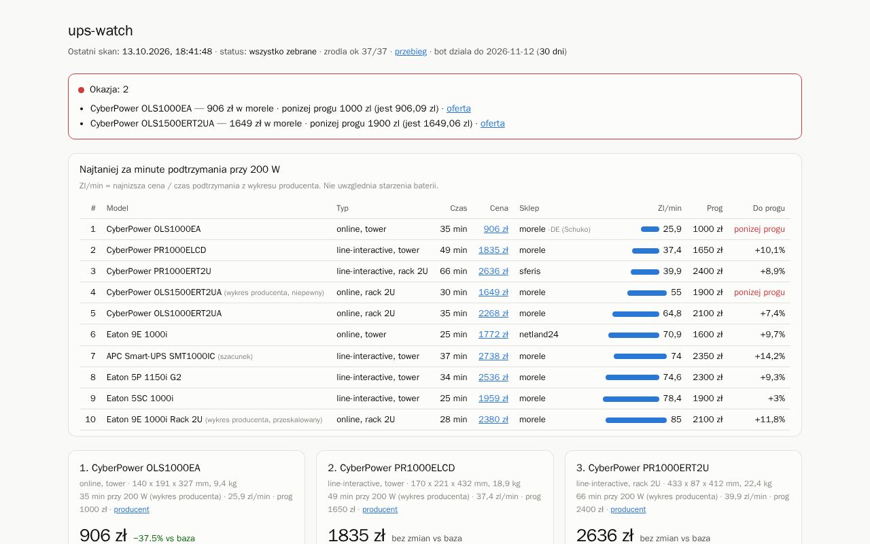Select the 'Eaton 5SC 1000i' model cell

coord(140,398)
